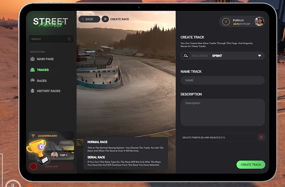Click the Main Page home icon

[33, 59]
